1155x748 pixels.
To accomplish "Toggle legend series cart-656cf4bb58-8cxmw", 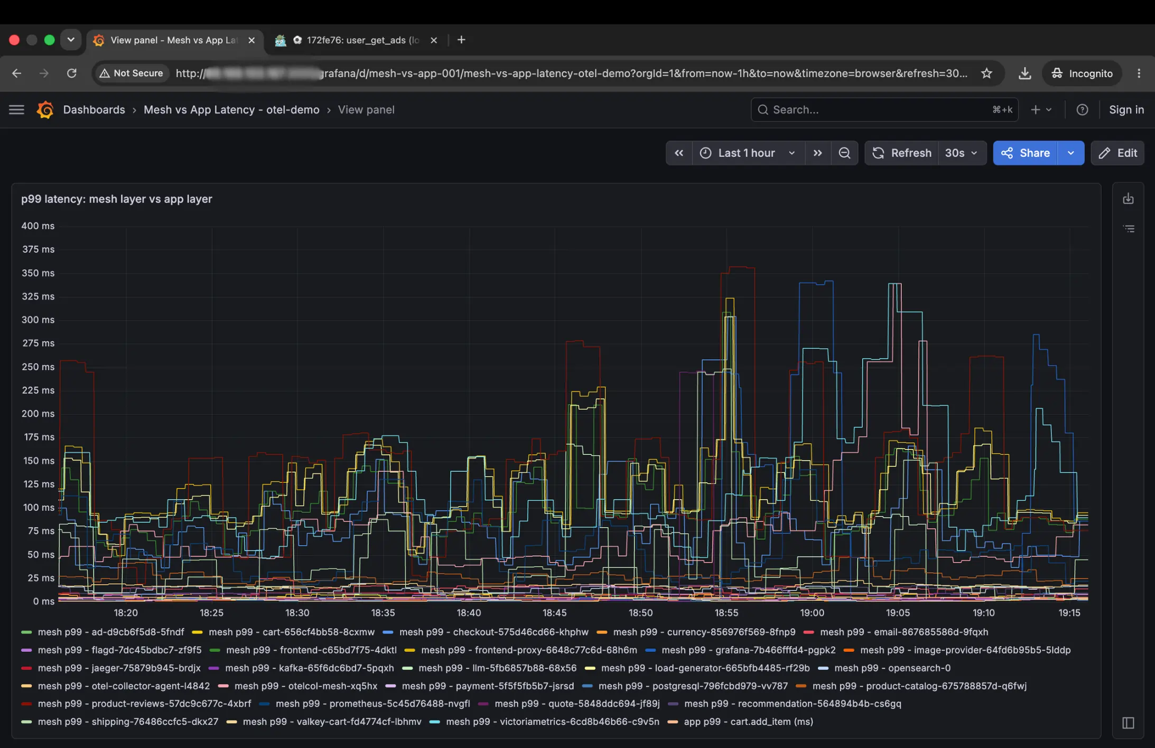I will (x=292, y=632).
